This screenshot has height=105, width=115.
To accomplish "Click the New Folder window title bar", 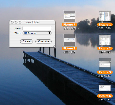I will tap(32, 22).
